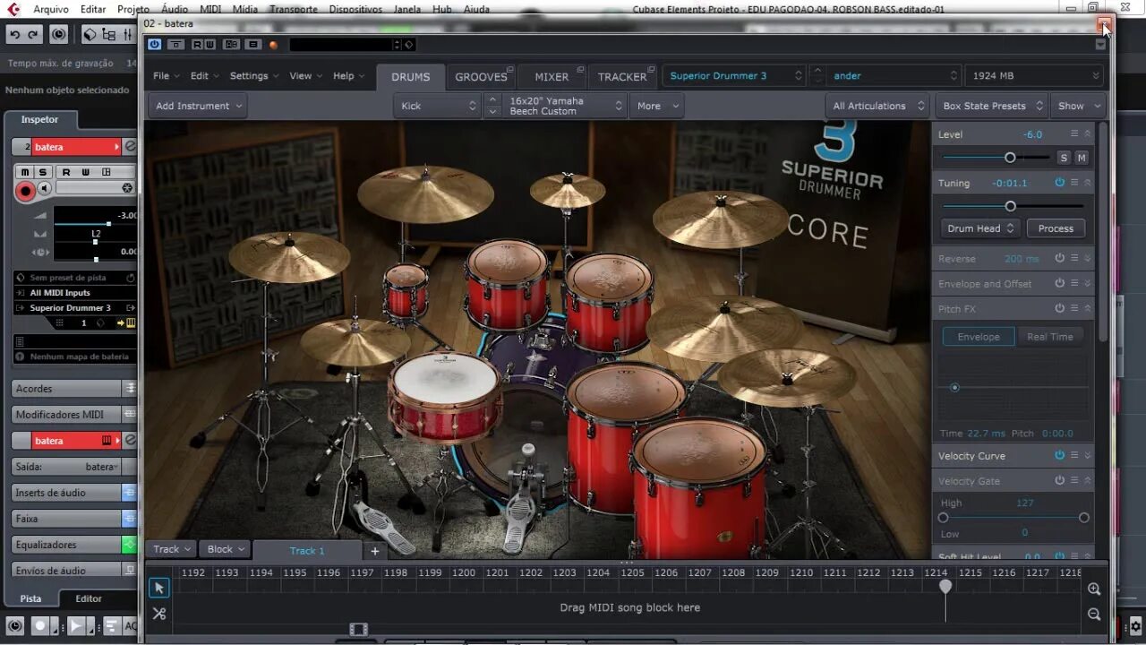Open the 16x20 Yamaha Beech Custom dropdown

(x=564, y=106)
